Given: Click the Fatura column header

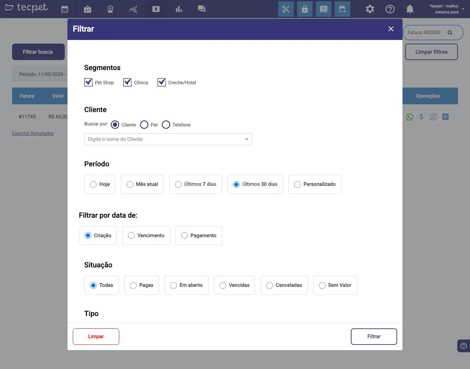Looking at the screenshot, I should (x=27, y=96).
